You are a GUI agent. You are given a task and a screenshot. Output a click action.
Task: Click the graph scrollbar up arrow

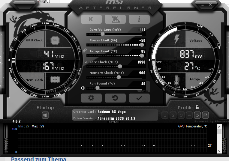pyautogui.click(x=219, y=127)
